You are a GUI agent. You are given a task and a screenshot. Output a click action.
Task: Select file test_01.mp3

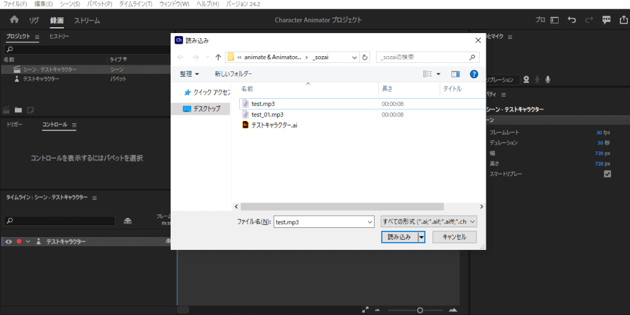point(267,114)
